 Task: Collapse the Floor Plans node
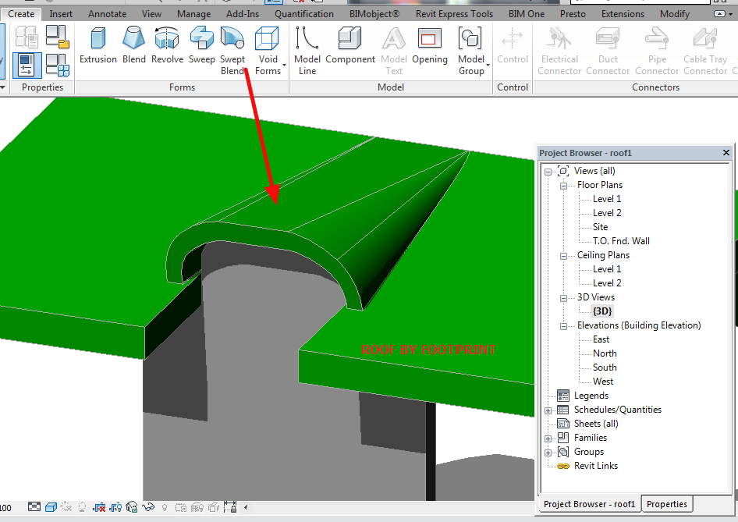coord(563,185)
